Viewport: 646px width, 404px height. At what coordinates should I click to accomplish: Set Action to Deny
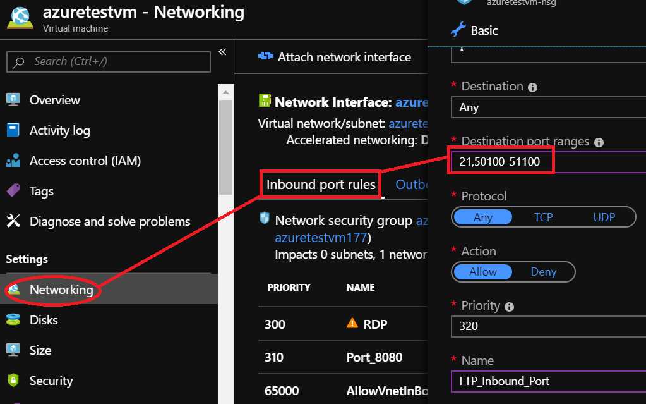point(543,272)
